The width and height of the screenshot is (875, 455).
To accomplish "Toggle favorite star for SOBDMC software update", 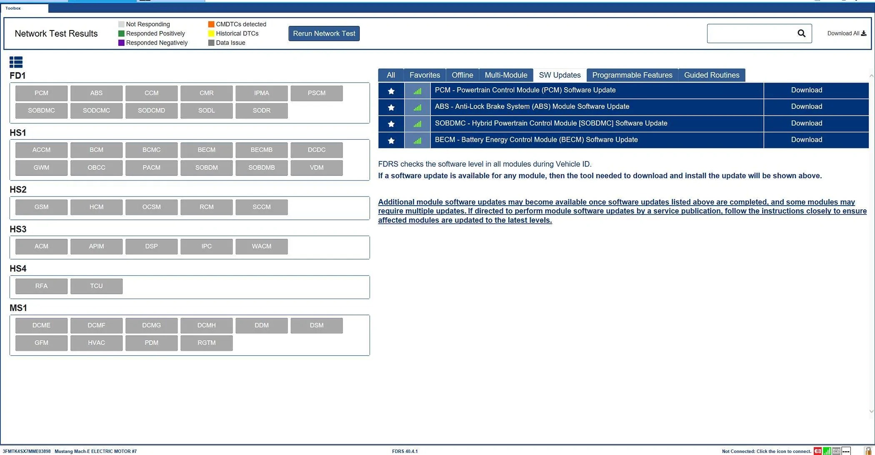I will tap(391, 124).
